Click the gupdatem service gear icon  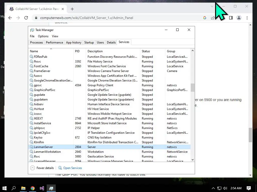31,99
